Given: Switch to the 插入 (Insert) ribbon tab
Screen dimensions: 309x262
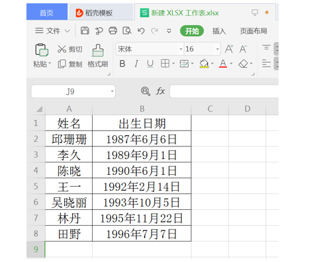Looking at the screenshot, I should pyautogui.click(x=219, y=31).
